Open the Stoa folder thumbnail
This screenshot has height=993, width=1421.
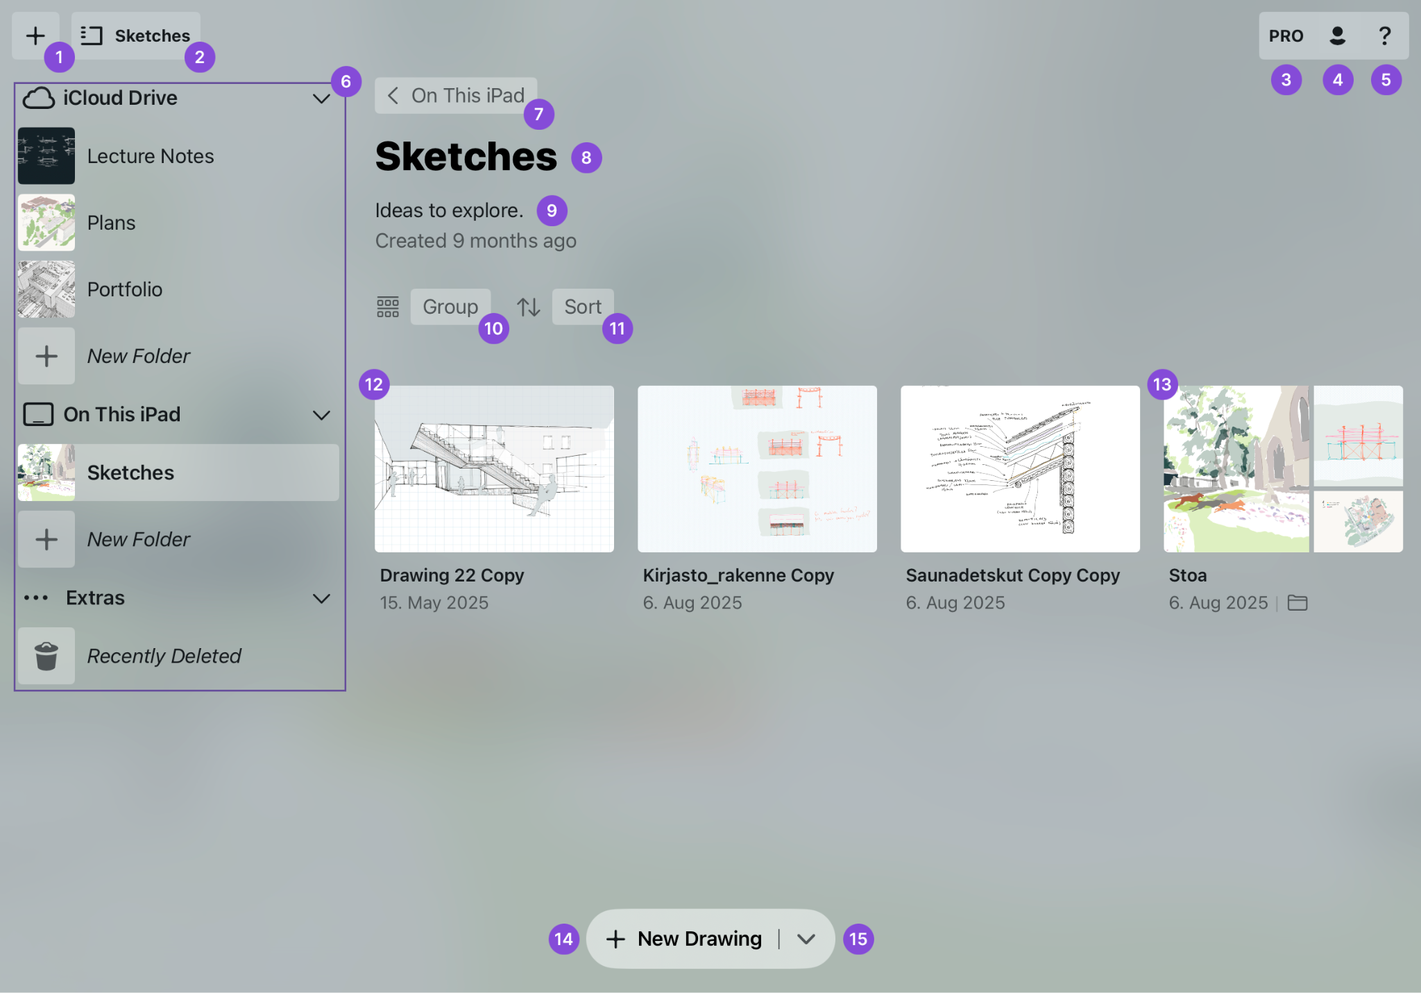(x=1283, y=469)
